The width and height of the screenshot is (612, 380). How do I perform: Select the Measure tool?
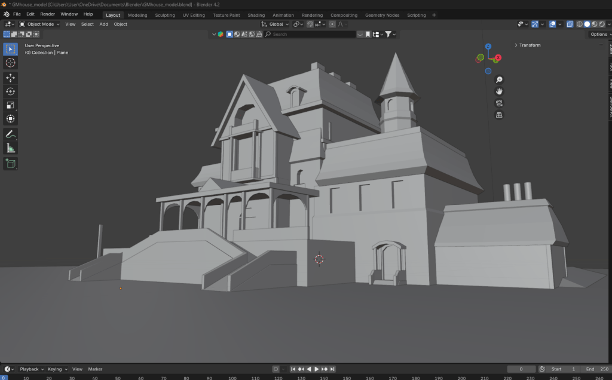tap(10, 148)
